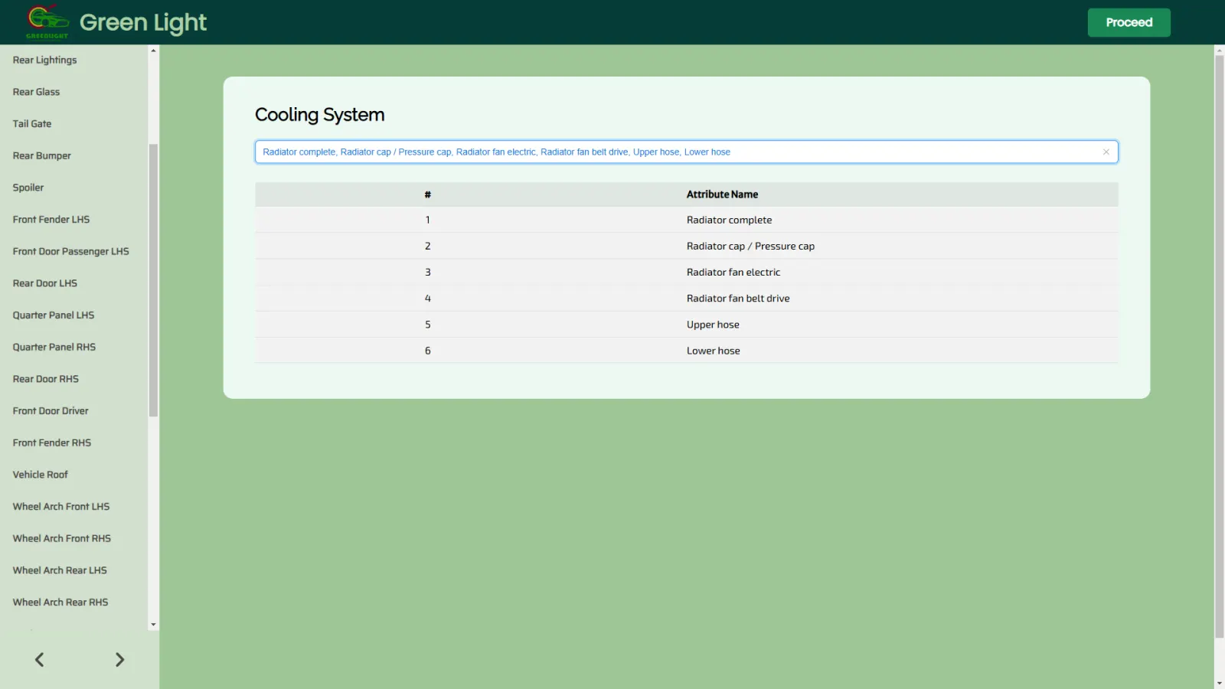Clear the Cooling System selection with X

point(1106,152)
